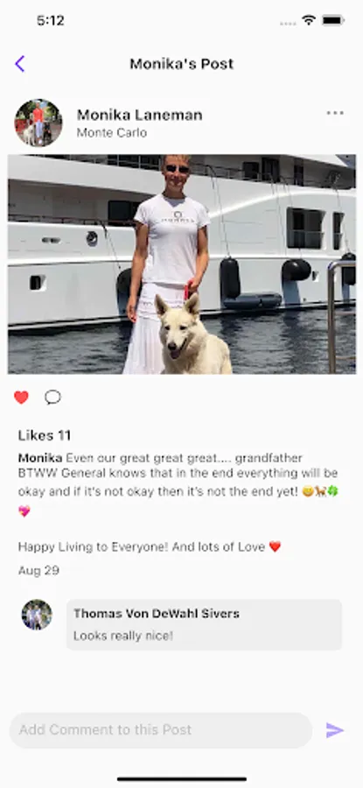
Task: Tap Thomas Von DeWahl Sivers' avatar
Action: (37, 615)
